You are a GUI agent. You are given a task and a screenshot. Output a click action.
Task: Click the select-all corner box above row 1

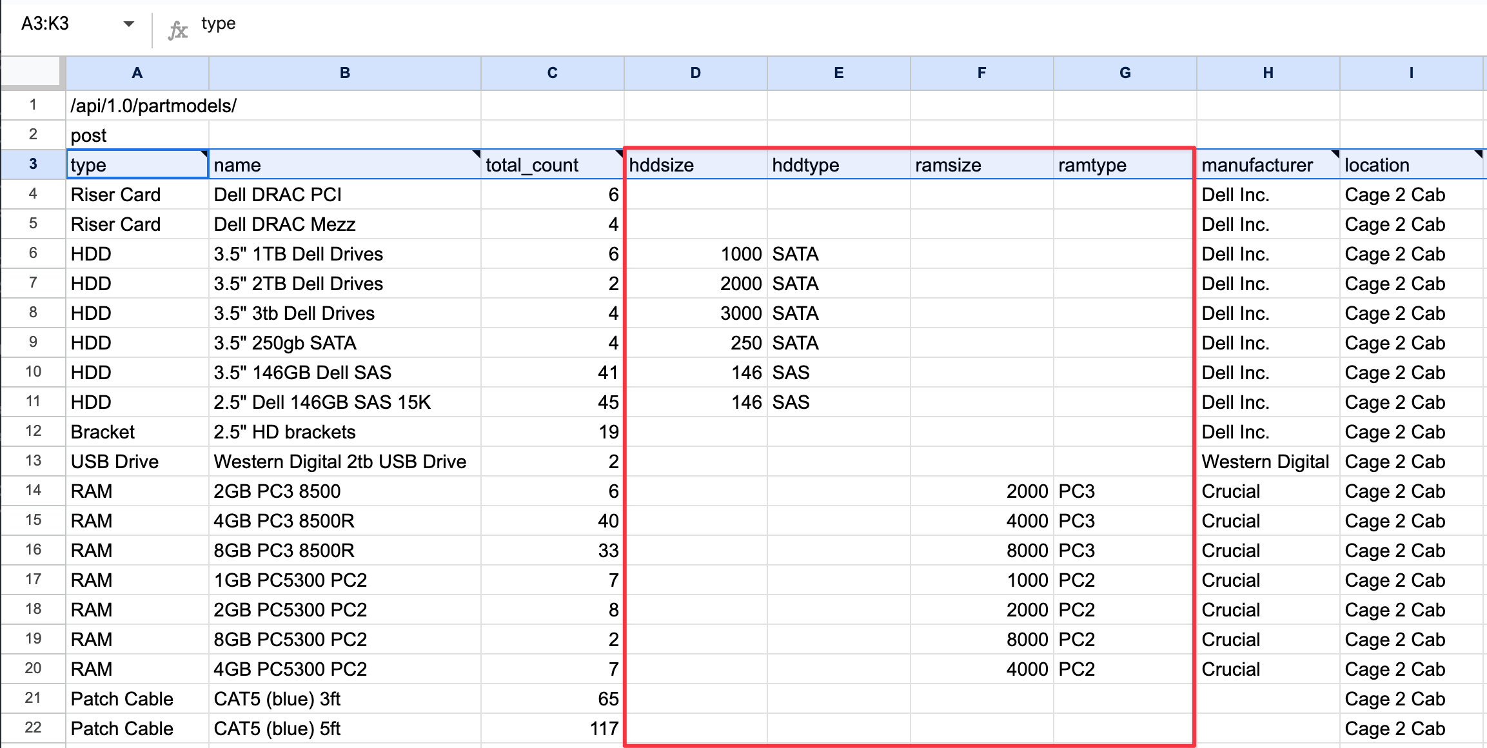tap(32, 73)
